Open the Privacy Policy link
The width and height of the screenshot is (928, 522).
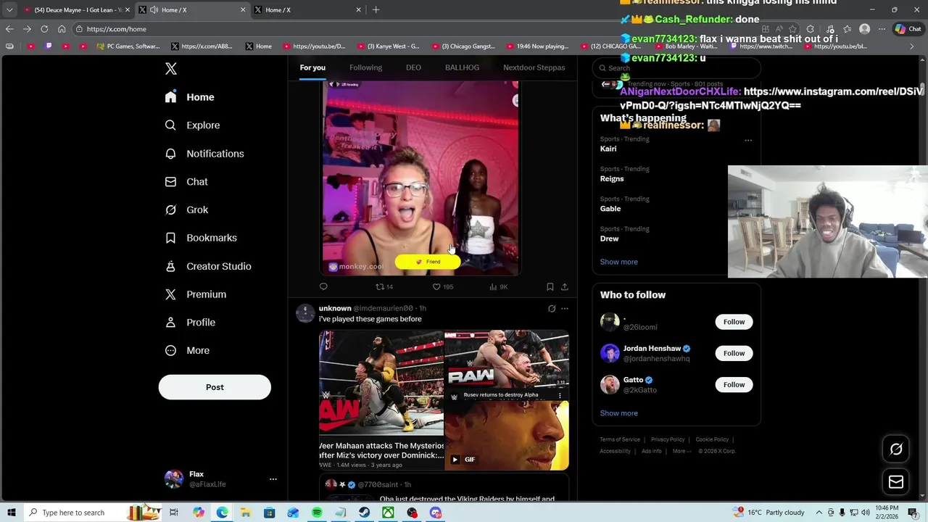tap(668, 439)
